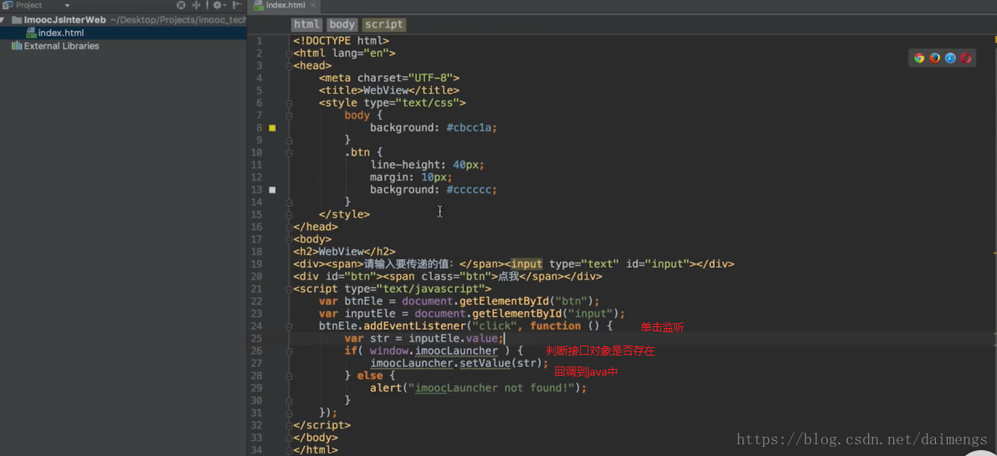Click External Libraries bars icon

[17, 46]
